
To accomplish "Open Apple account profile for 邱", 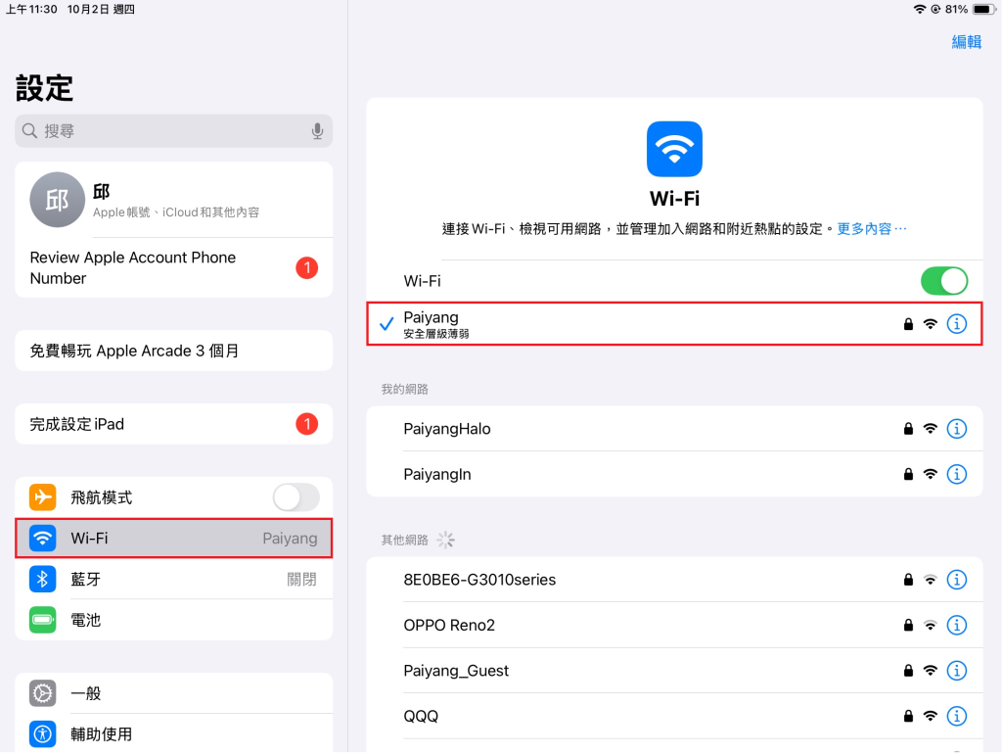I will point(173,200).
